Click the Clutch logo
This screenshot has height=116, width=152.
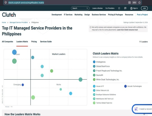pyautogui.click(x=9, y=15)
